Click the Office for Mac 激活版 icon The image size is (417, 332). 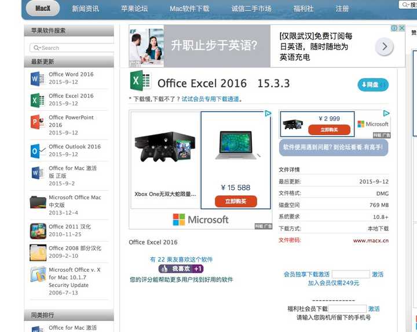point(37,173)
